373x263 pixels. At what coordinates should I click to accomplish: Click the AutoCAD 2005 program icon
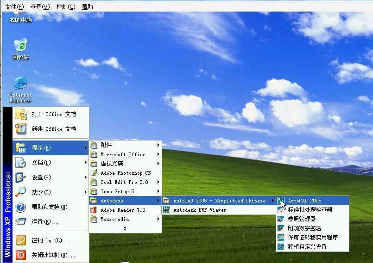[x=281, y=201]
